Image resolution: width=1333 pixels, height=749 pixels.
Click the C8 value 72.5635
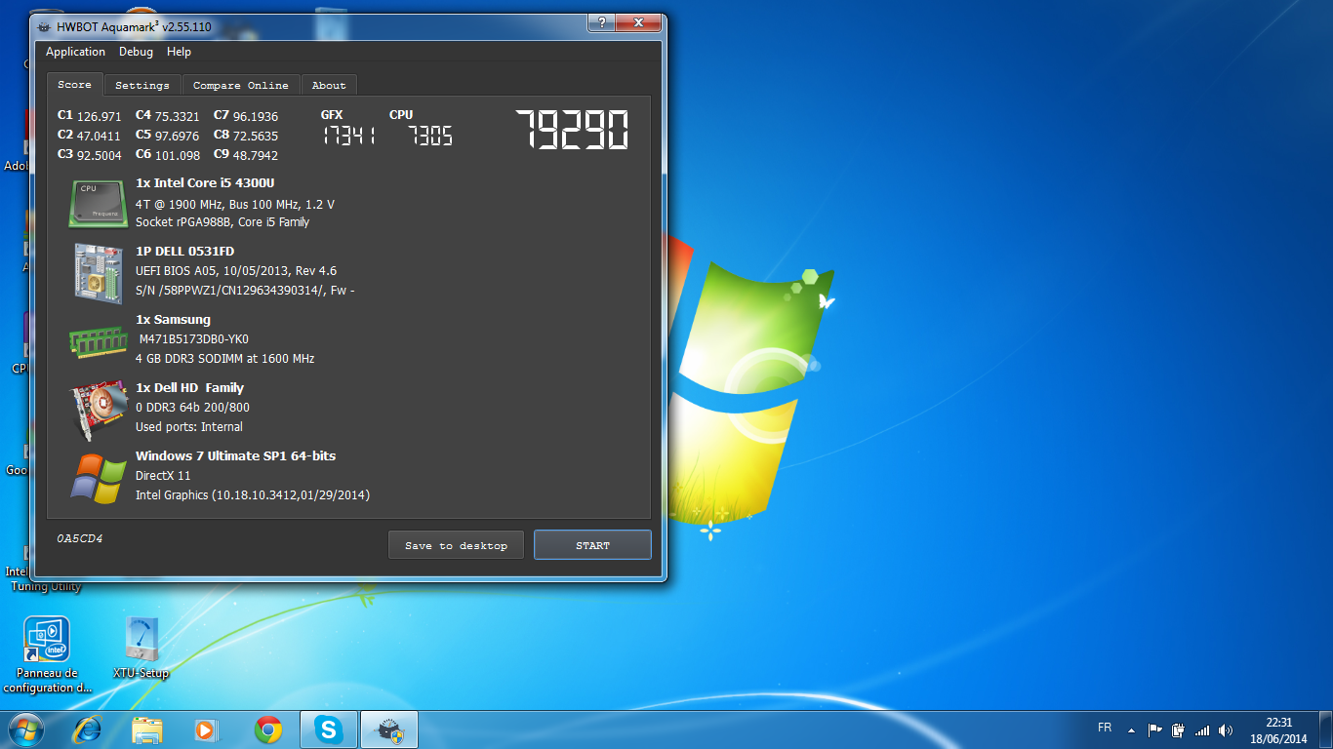pyautogui.click(x=256, y=136)
